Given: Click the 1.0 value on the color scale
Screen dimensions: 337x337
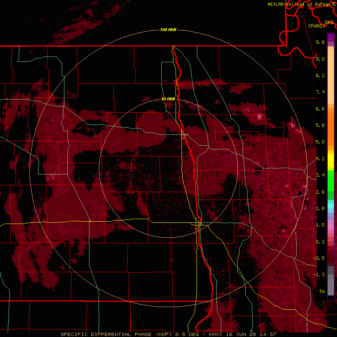Looking at the screenshot, I should (320, 225).
